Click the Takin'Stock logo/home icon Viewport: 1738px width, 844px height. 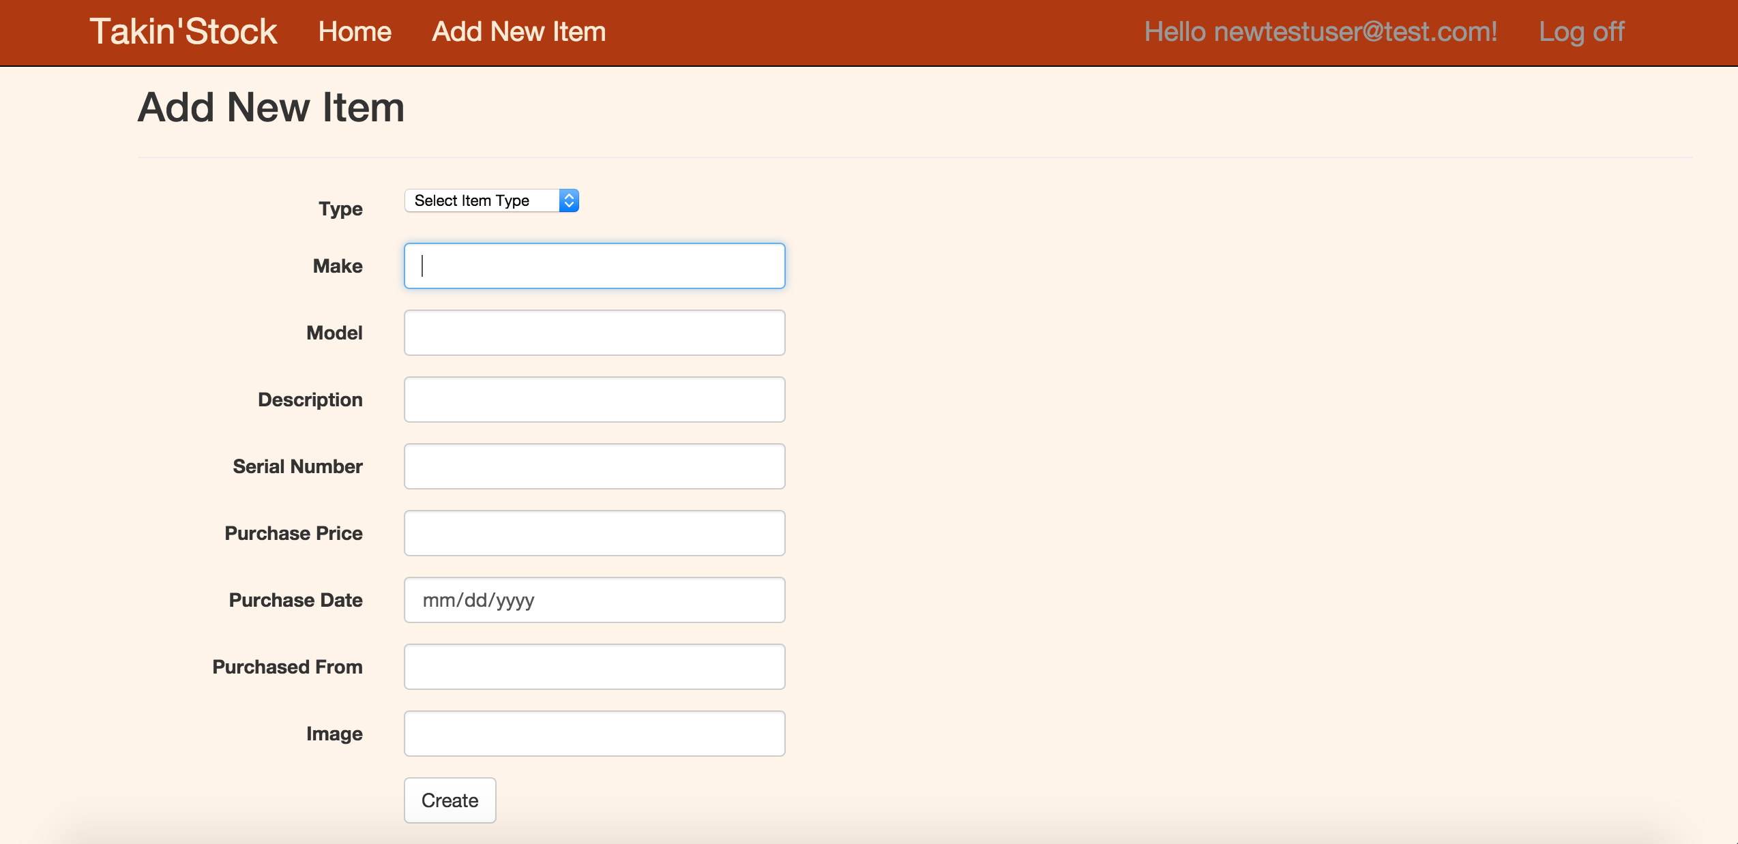tap(184, 31)
